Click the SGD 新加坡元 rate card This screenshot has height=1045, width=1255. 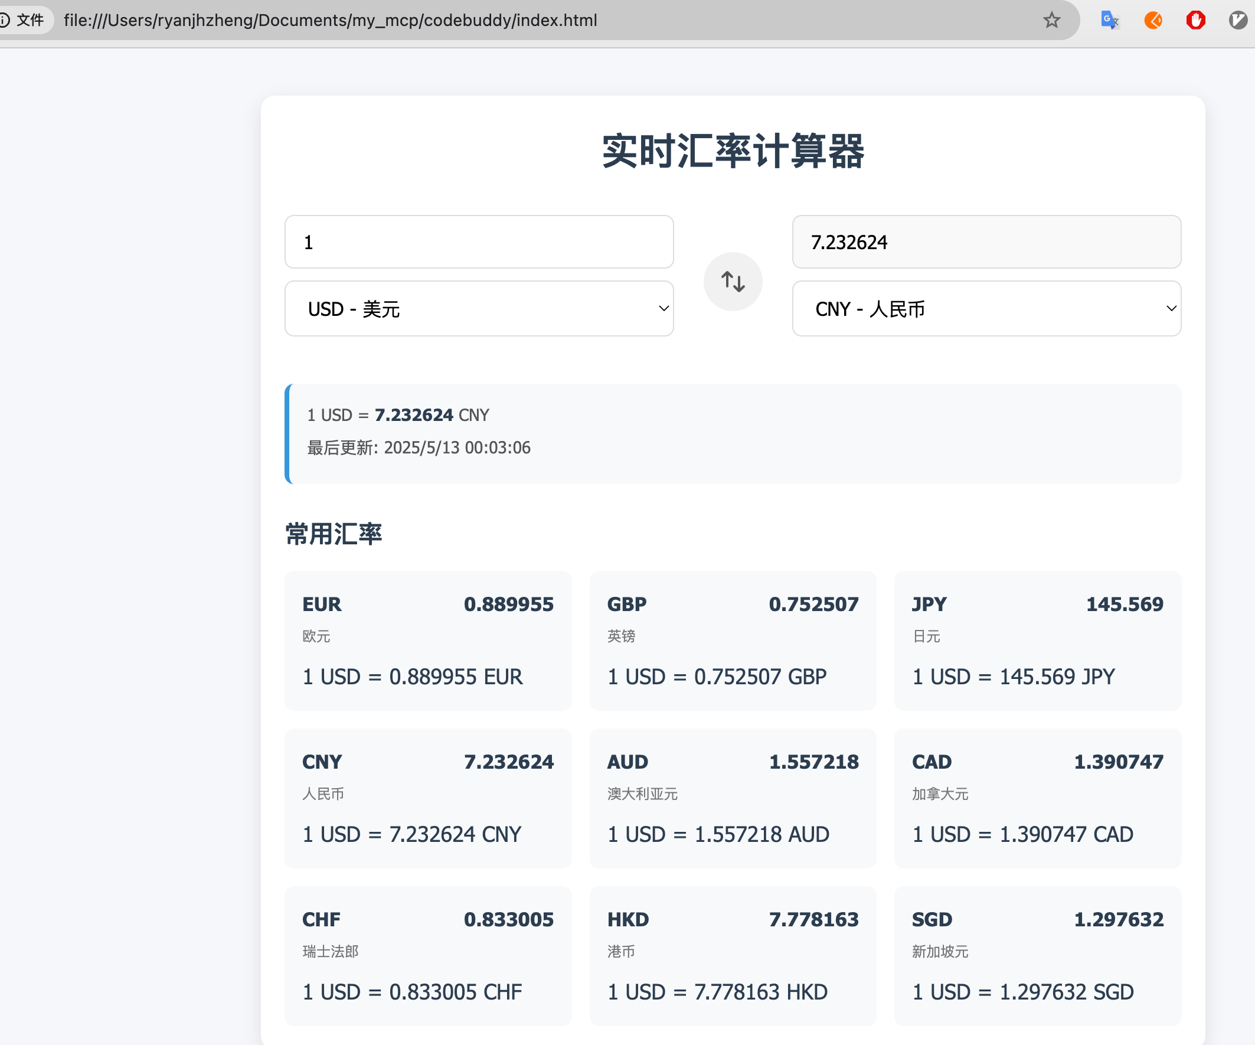click(x=1037, y=956)
